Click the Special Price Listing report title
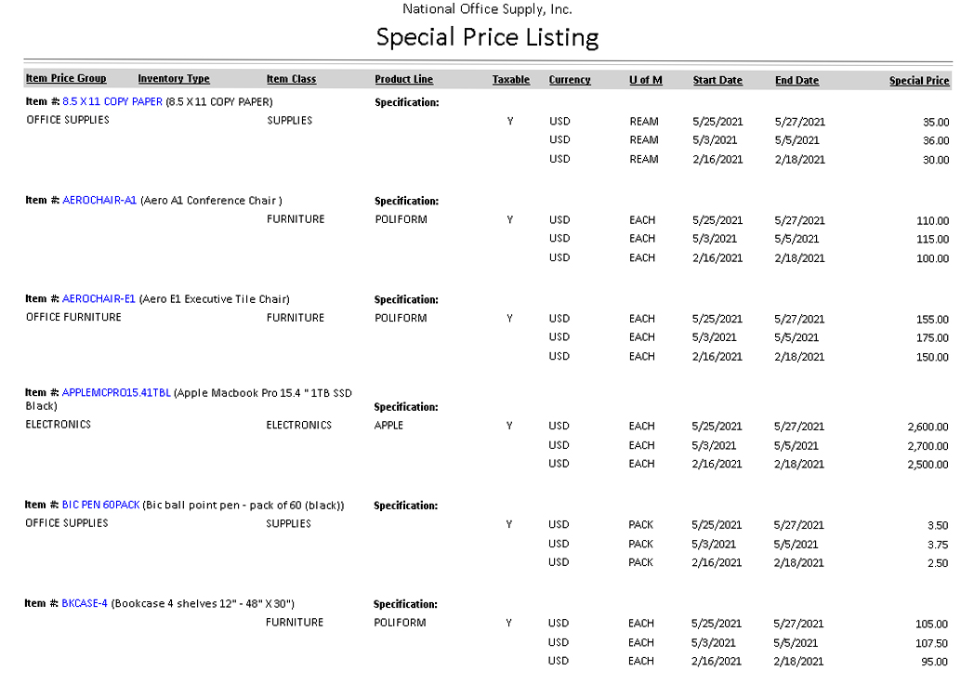This screenshot has width=974, height=684. [487, 37]
